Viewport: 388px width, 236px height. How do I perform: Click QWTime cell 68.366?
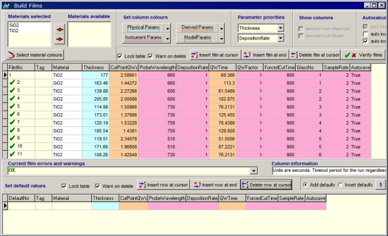pyautogui.click(x=223, y=75)
